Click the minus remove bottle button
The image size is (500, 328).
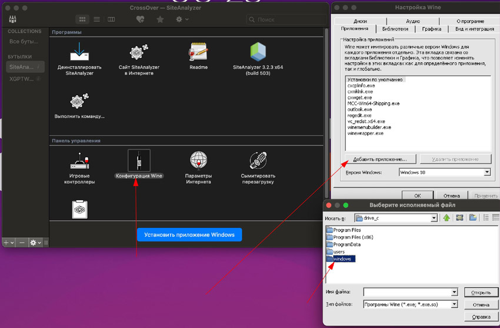[22, 243]
